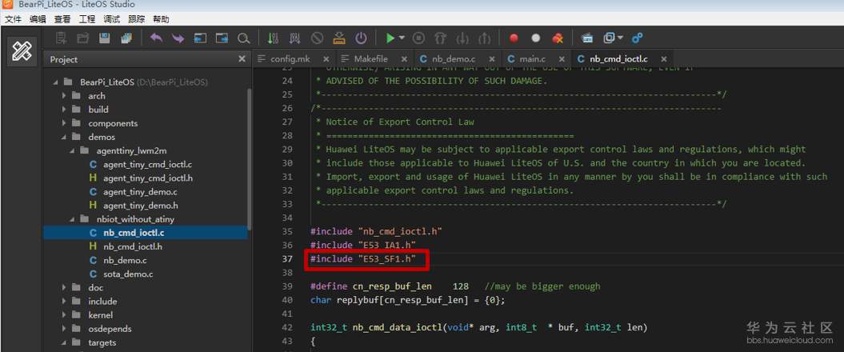Expand the build folder
The width and height of the screenshot is (844, 352).
tap(64, 110)
